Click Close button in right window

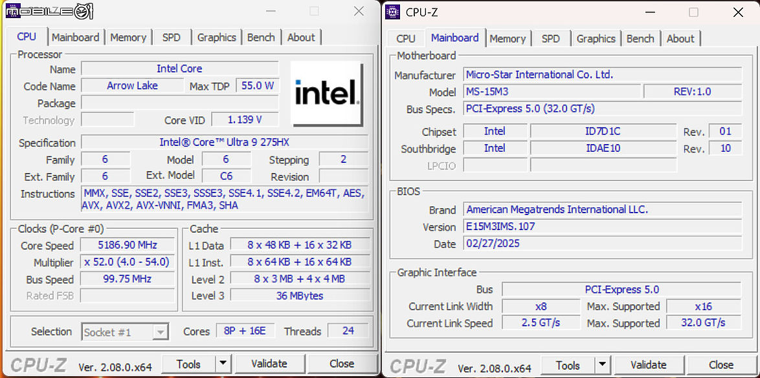tap(721, 364)
